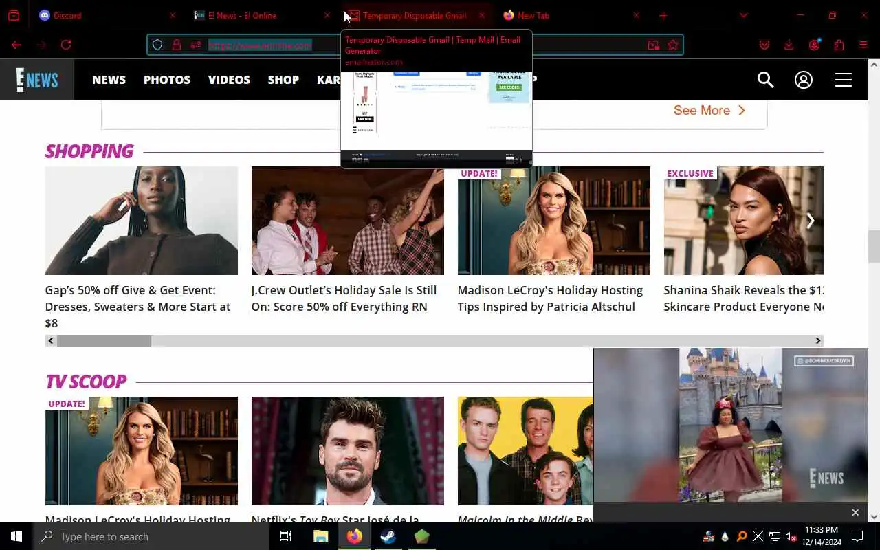
Task: Click the SHOPPING section heading
Action: tap(89, 151)
